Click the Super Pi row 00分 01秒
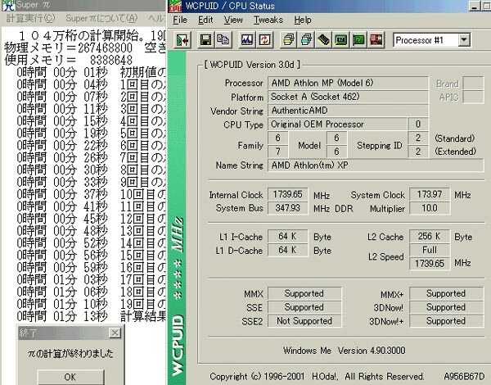This screenshot has height=385, width=491. click(x=91, y=72)
